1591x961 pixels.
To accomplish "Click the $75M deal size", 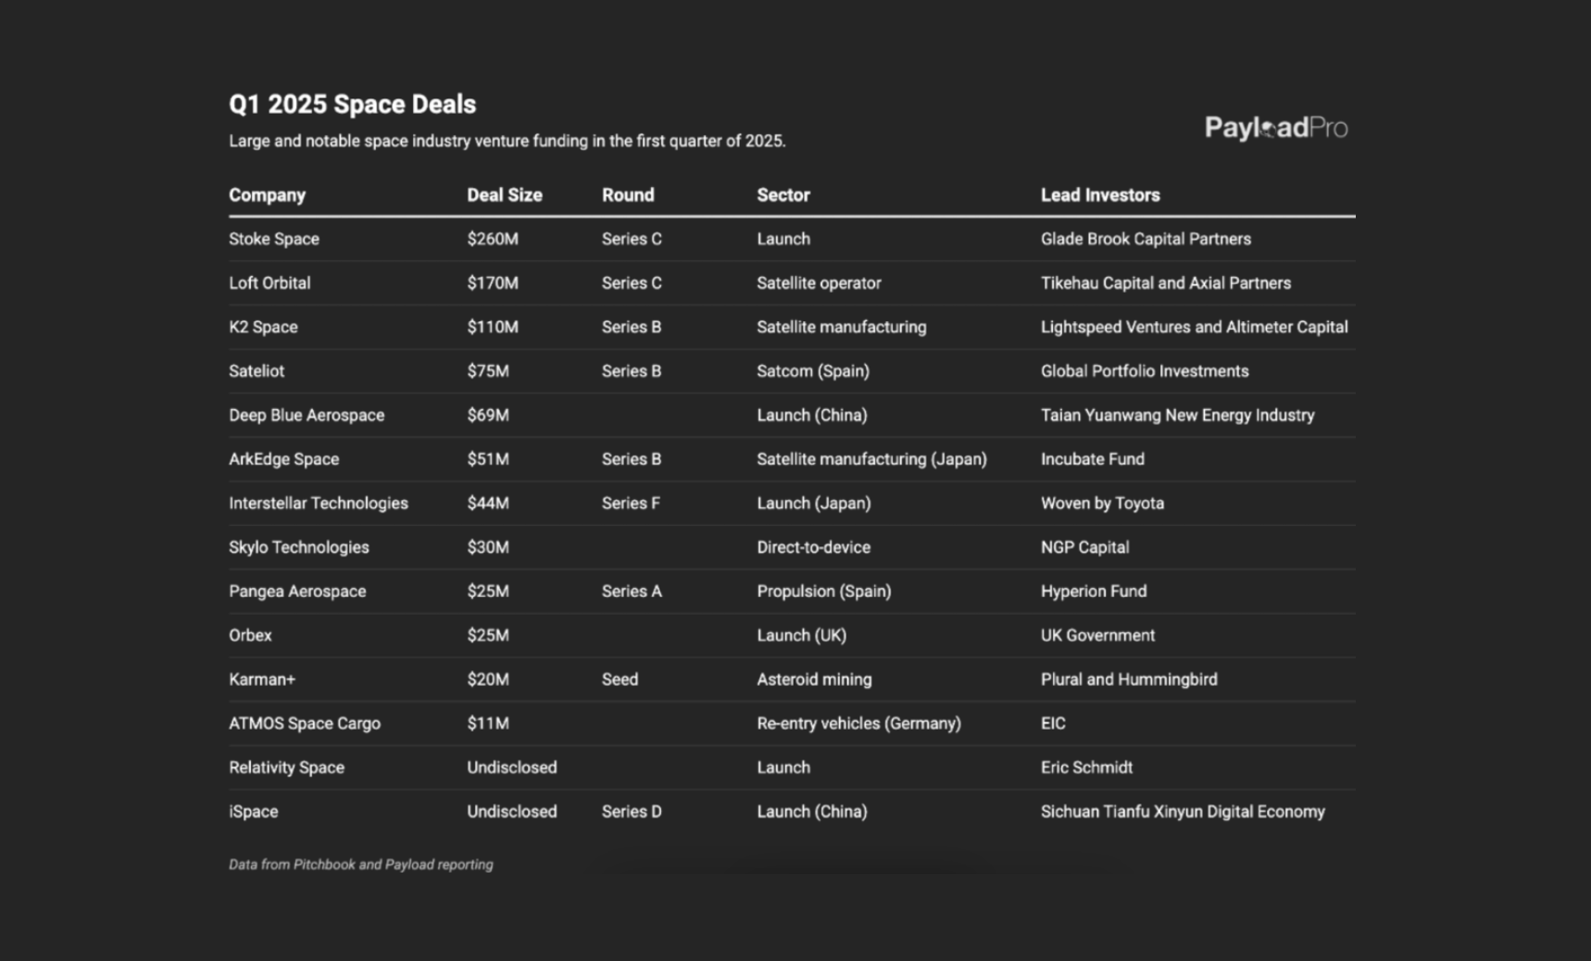I will click(x=488, y=371).
